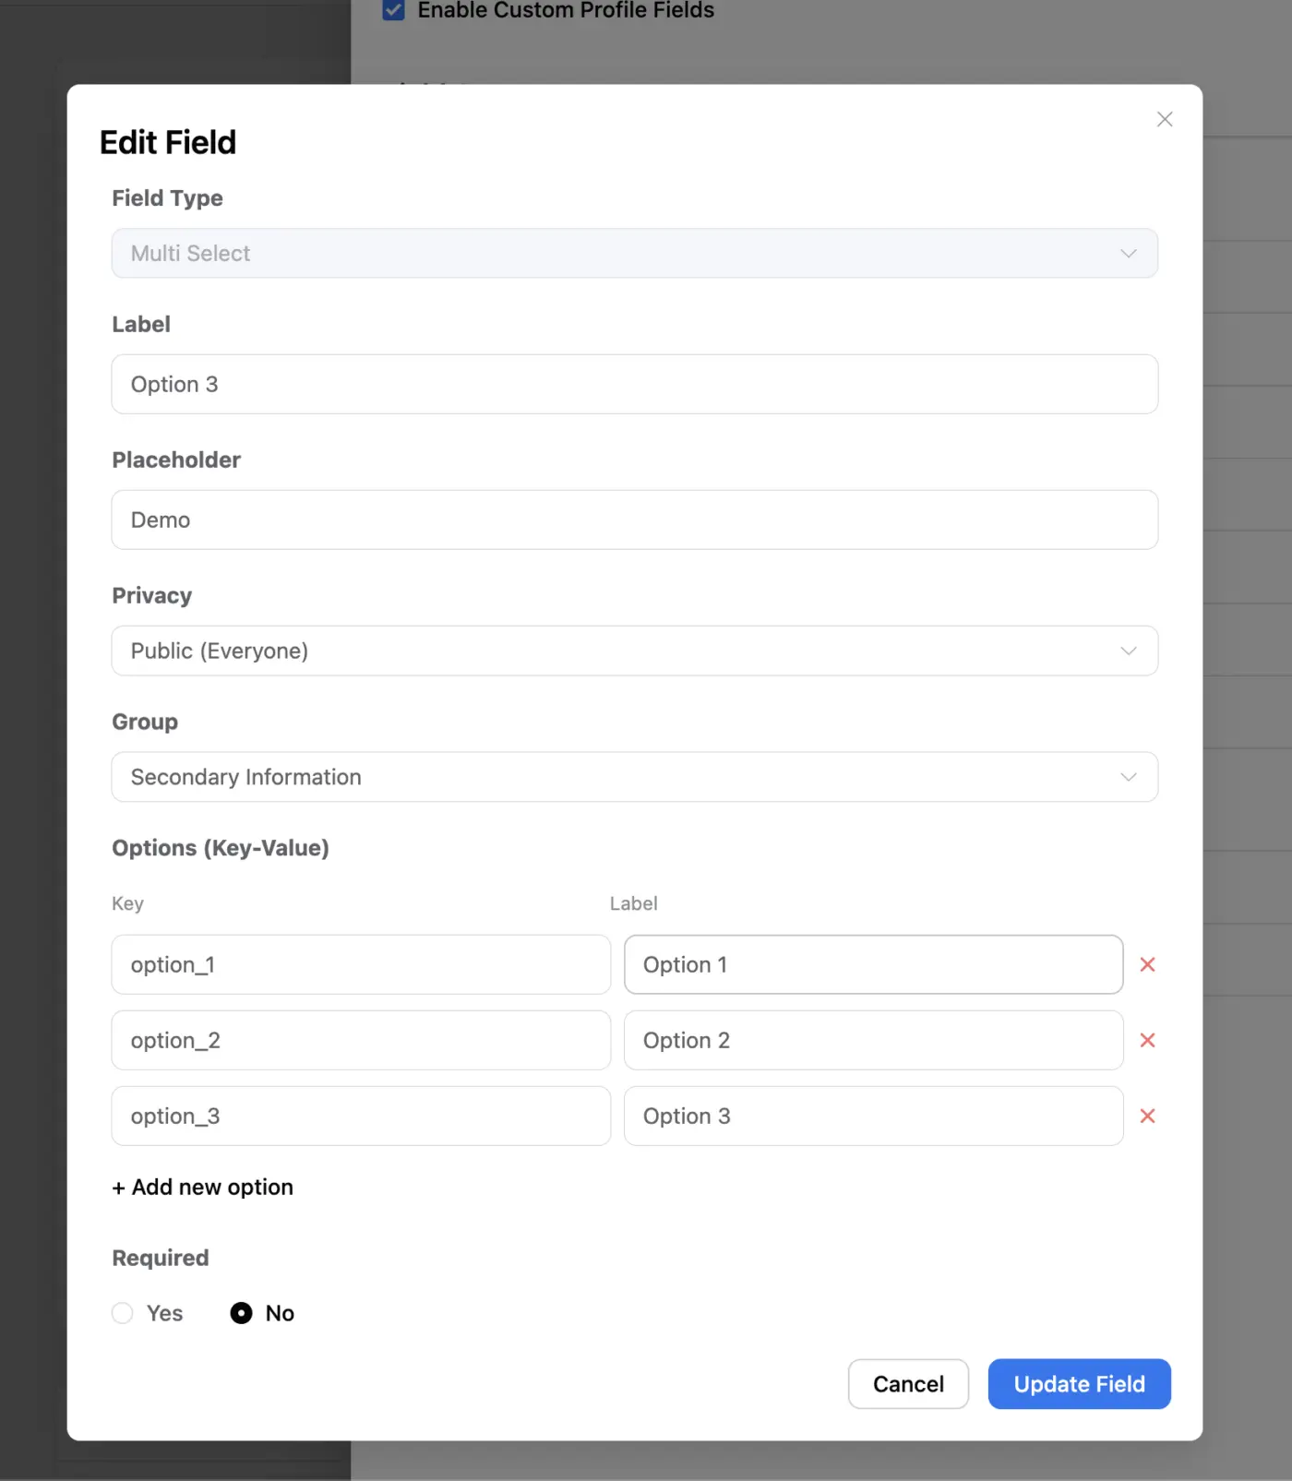This screenshot has width=1292, height=1481.
Task: Remove the option_3 row with red X
Action: click(1147, 1116)
